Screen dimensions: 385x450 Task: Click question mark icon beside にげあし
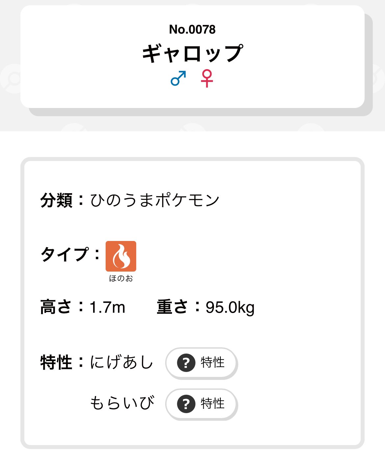pyautogui.click(x=186, y=363)
